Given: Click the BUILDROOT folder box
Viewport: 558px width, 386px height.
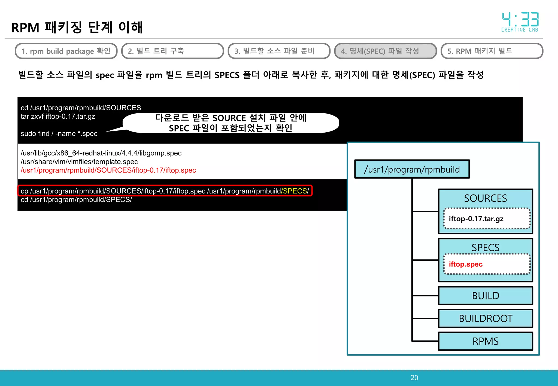Looking at the screenshot, I should click(x=486, y=318).
